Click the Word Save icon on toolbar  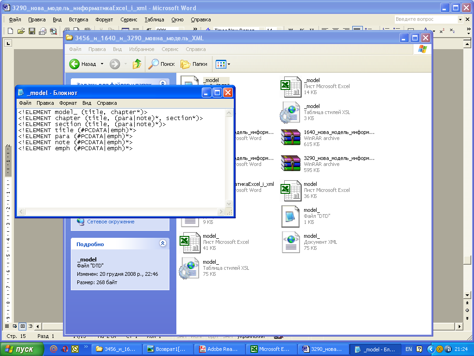(32, 31)
